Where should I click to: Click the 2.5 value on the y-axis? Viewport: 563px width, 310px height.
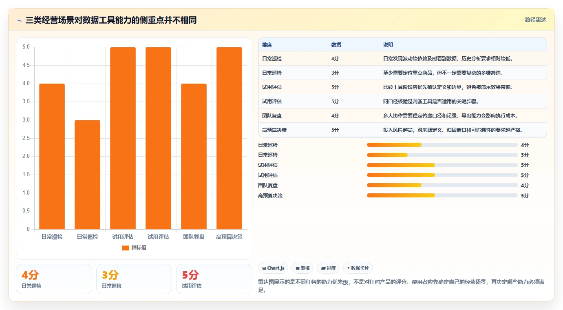pyautogui.click(x=26, y=138)
